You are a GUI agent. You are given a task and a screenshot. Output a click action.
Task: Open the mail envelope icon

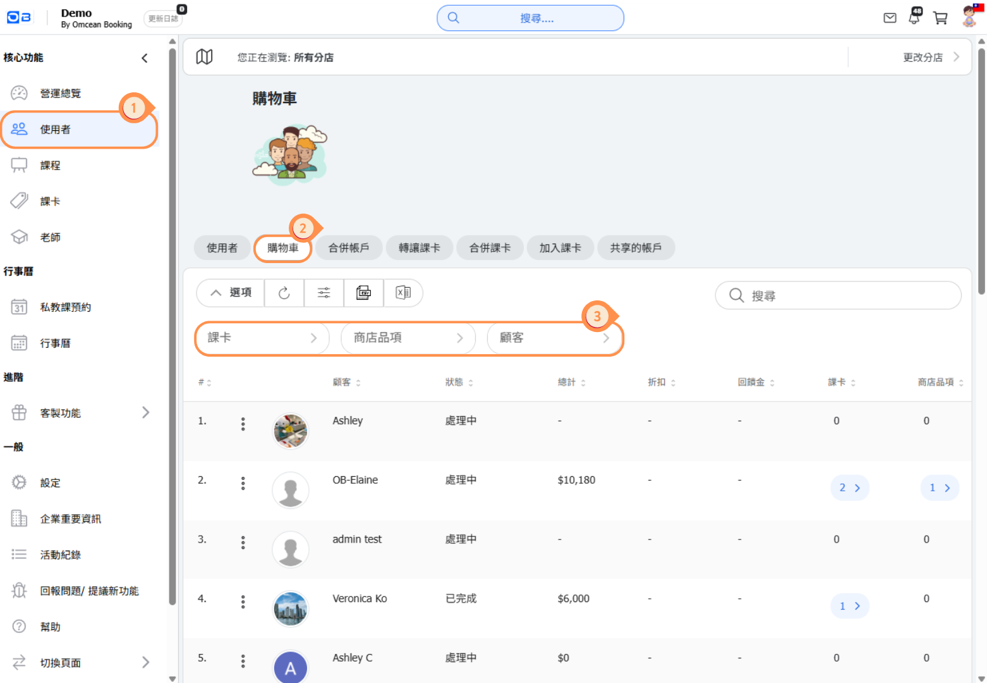tap(890, 18)
